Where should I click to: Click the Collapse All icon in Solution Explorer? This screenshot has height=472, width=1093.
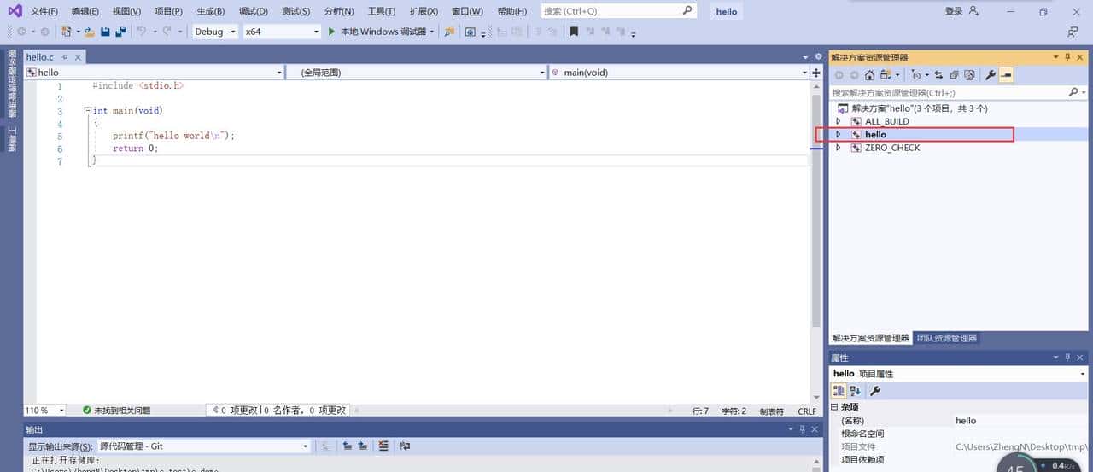click(954, 75)
